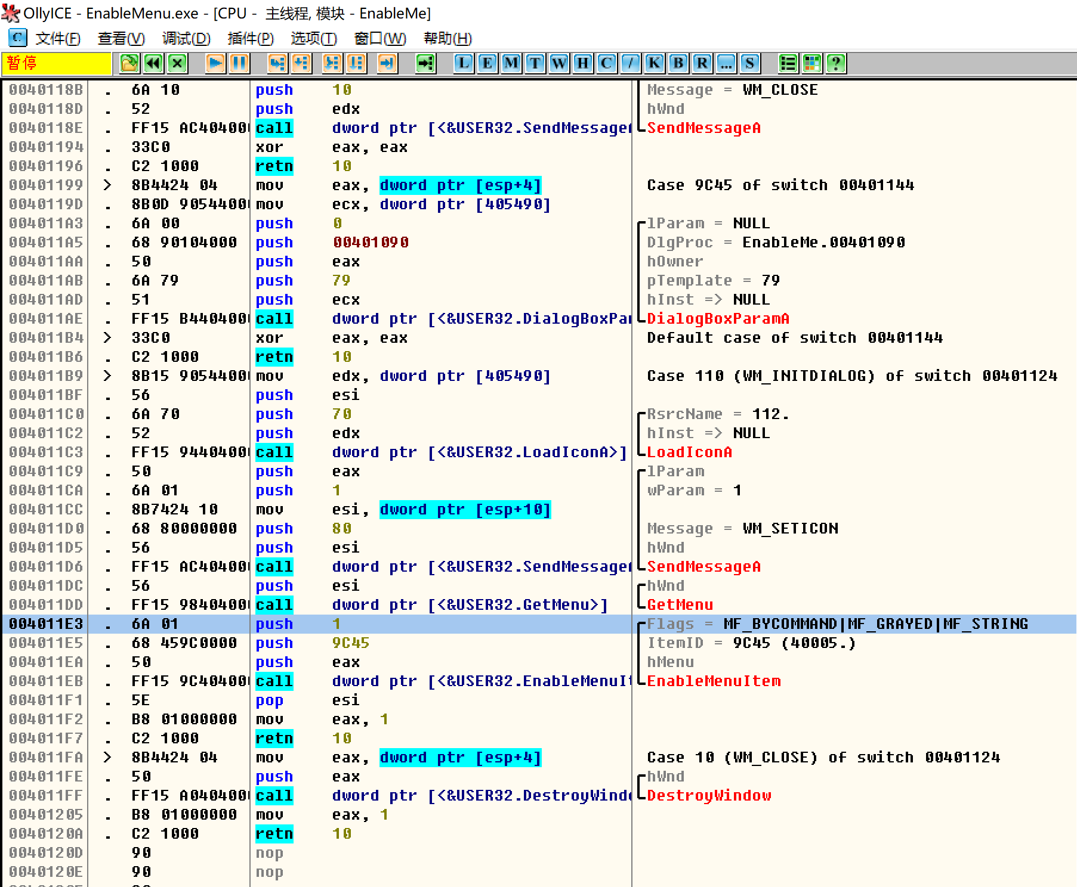This screenshot has height=887, width=1077.
Task: Click Case 9C45 of switch comment
Action: tap(780, 185)
